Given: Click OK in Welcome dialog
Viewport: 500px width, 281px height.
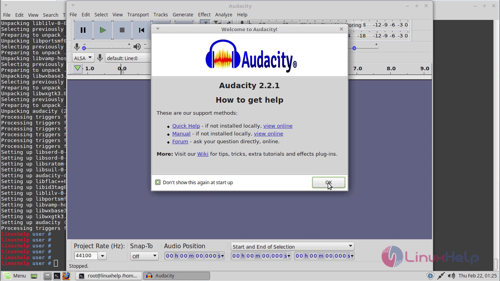Looking at the screenshot, I should click(329, 182).
